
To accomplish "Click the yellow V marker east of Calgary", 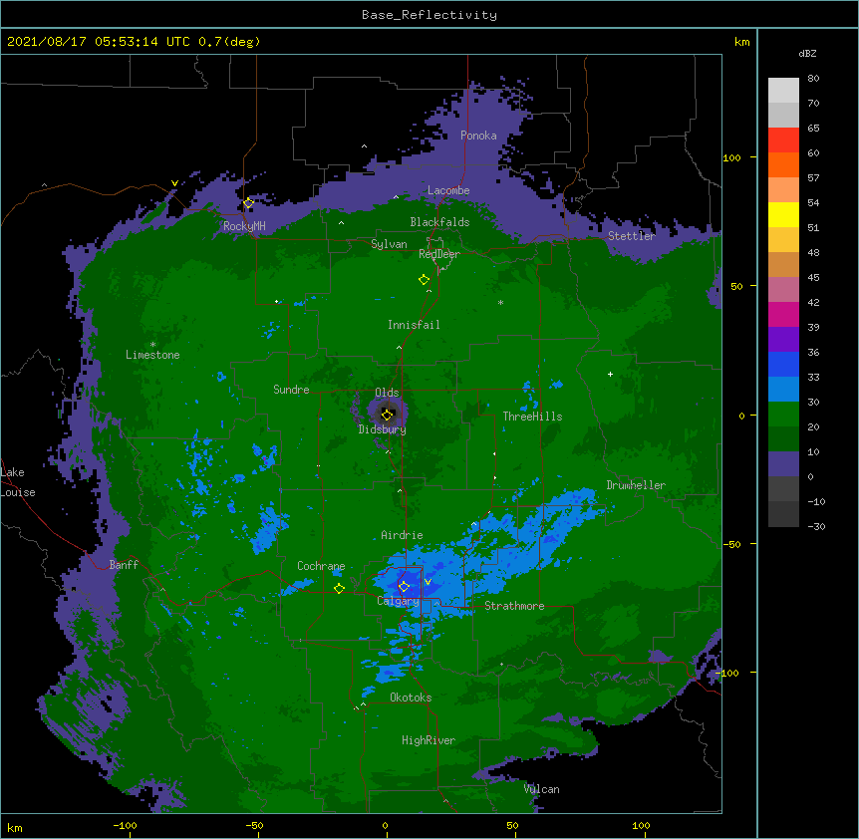I will tap(428, 582).
